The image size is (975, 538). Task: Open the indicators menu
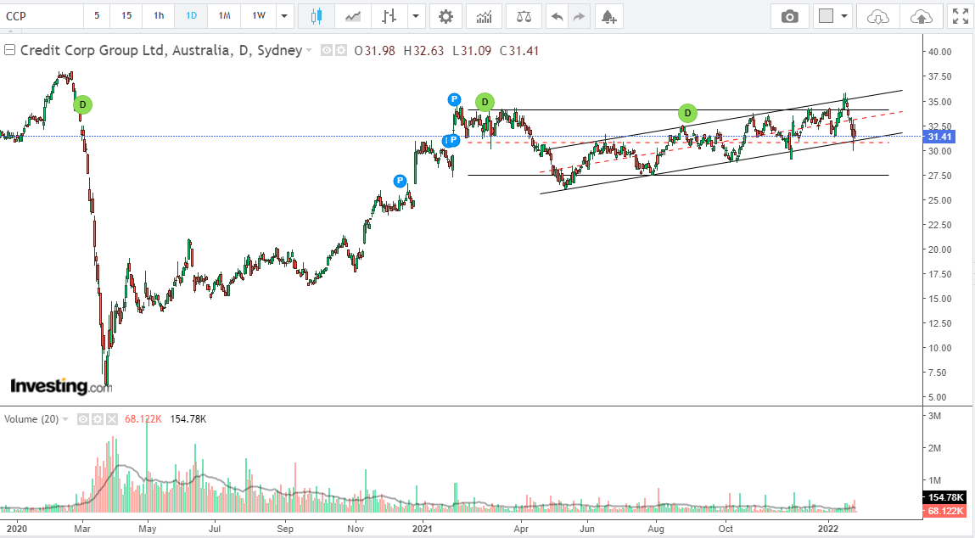pyautogui.click(x=484, y=16)
